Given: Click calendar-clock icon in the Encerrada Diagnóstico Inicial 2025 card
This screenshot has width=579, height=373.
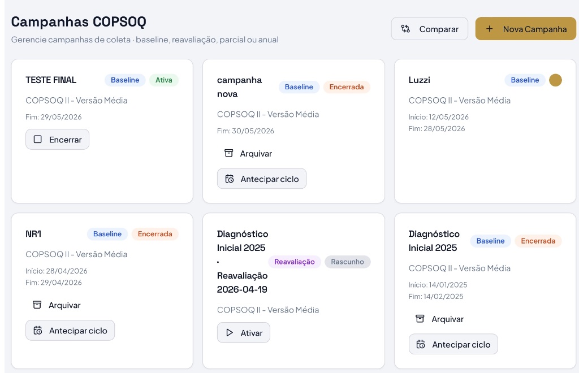Looking at the screenshot, I should point(421,345).
